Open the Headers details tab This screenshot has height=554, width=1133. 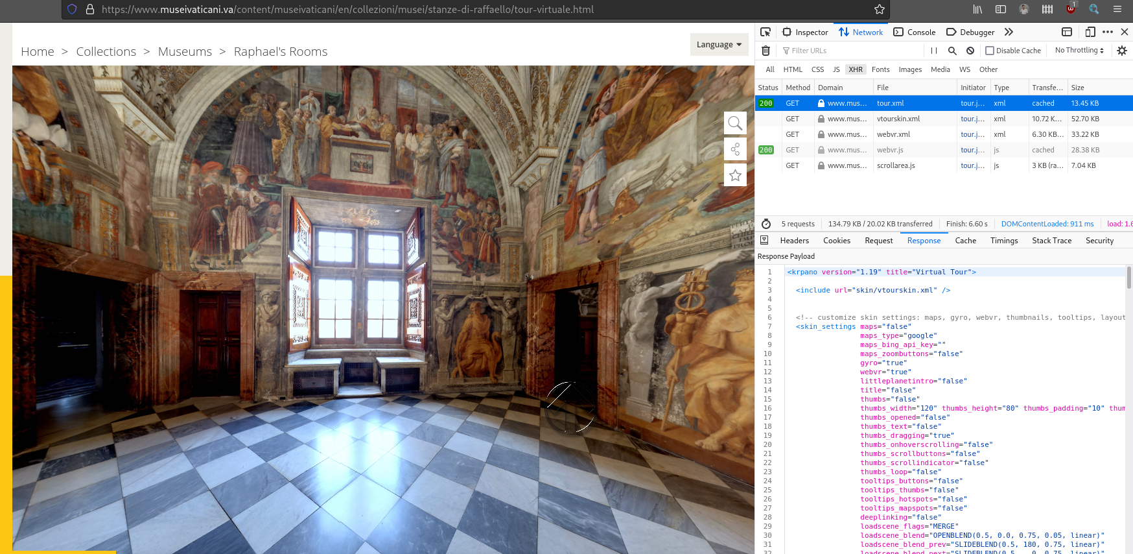(x=795, y=241)
